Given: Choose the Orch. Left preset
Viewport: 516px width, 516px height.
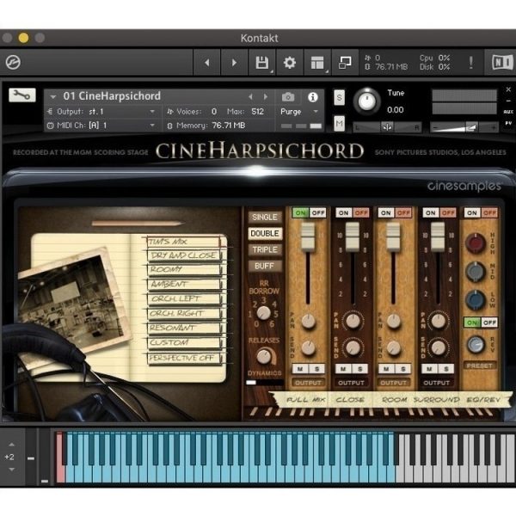Looking at the screenshot, I should pos(185,298).
